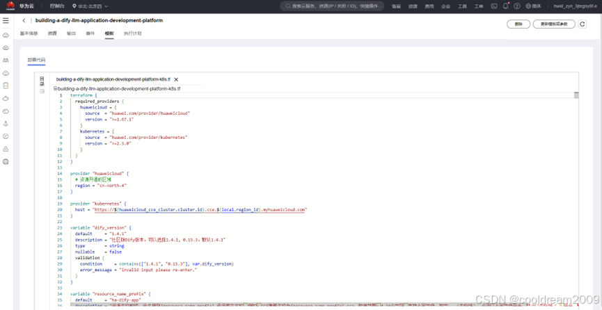Click variable "resource_name_prefix" declaration

(x=110, y=294)
